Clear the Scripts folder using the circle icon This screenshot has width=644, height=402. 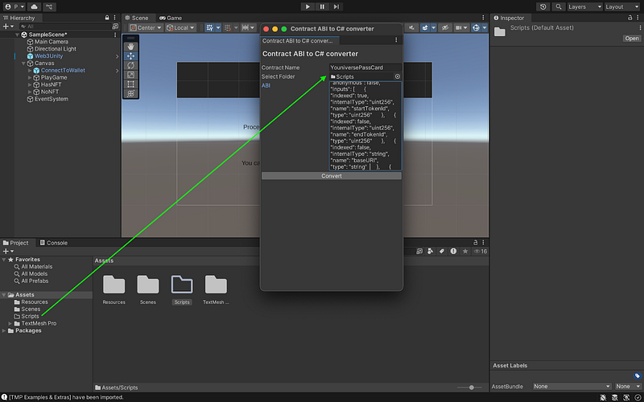point(397,76)
